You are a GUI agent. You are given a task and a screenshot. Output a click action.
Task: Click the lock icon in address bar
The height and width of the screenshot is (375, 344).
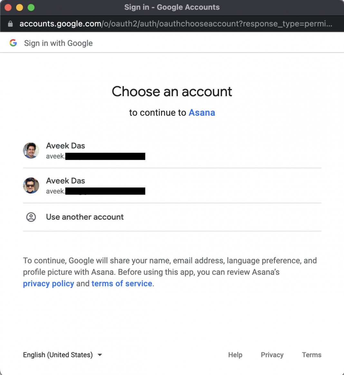pyautogui.click(x=10, y=24)
